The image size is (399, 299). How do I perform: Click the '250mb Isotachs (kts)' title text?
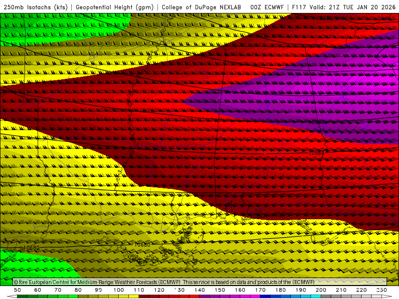35,7
